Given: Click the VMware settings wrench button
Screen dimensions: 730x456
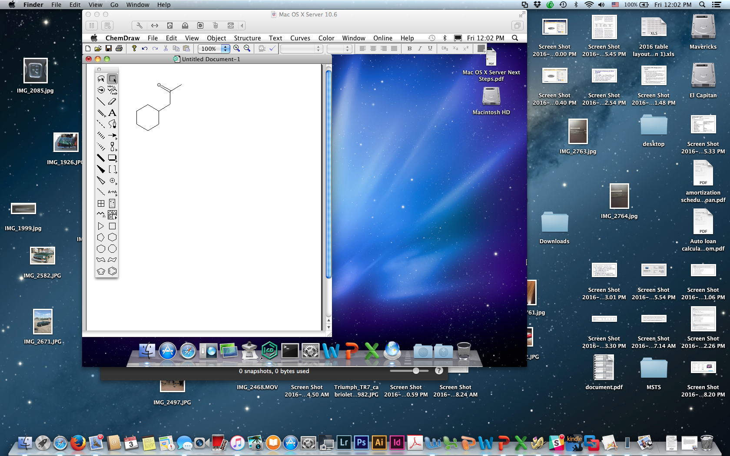Looking at the screenshot, I should (139, 26).
